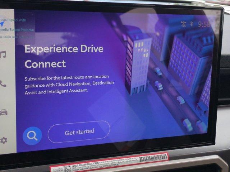Open the vehicle car icon in sidebar
The width and height of the screenshot is (230, 172).
4,112
